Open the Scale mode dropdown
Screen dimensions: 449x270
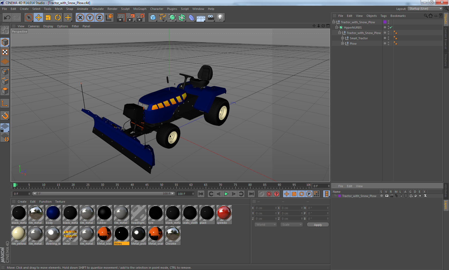pos(292,225)
